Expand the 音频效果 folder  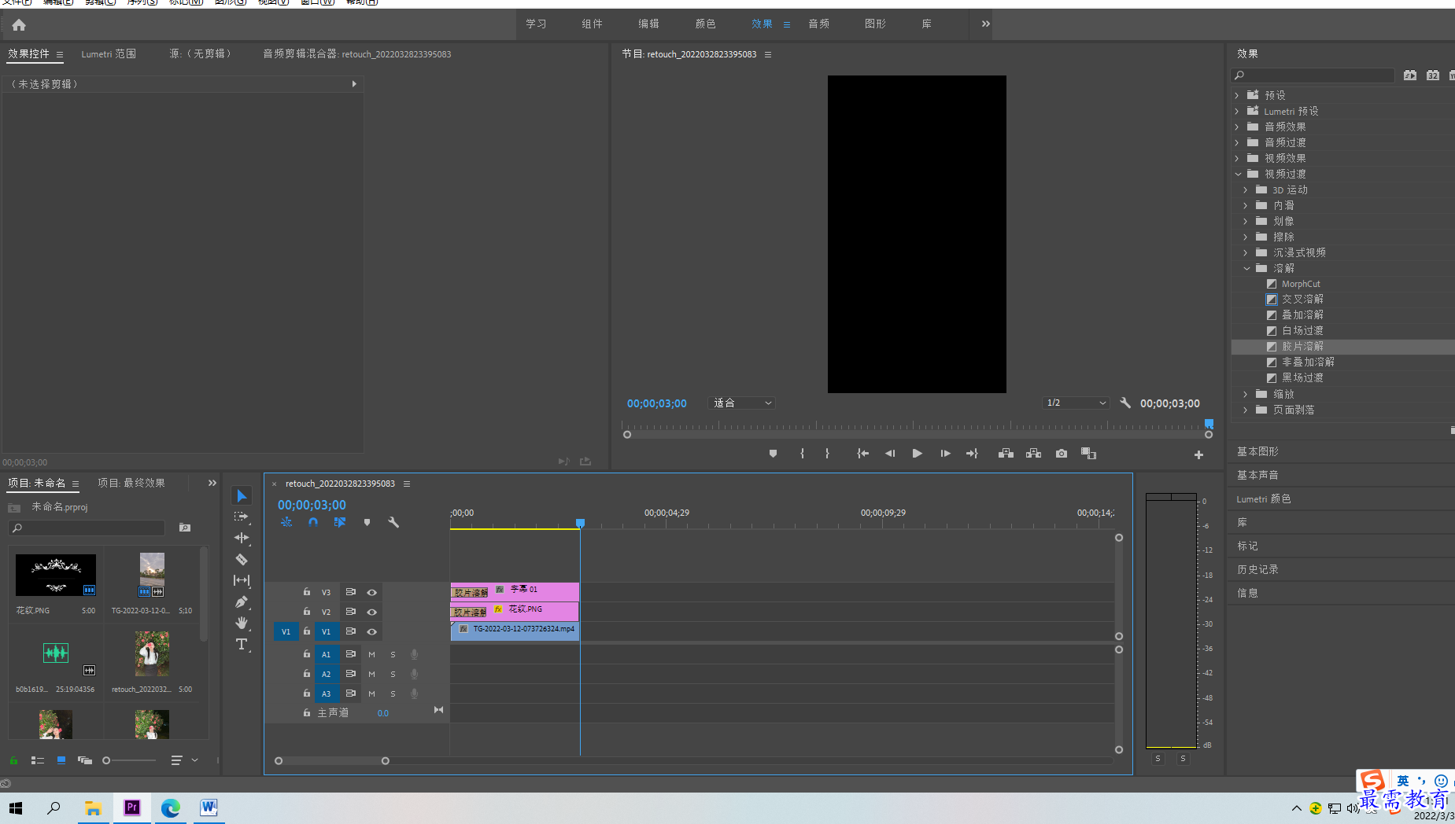point(1237,127)
